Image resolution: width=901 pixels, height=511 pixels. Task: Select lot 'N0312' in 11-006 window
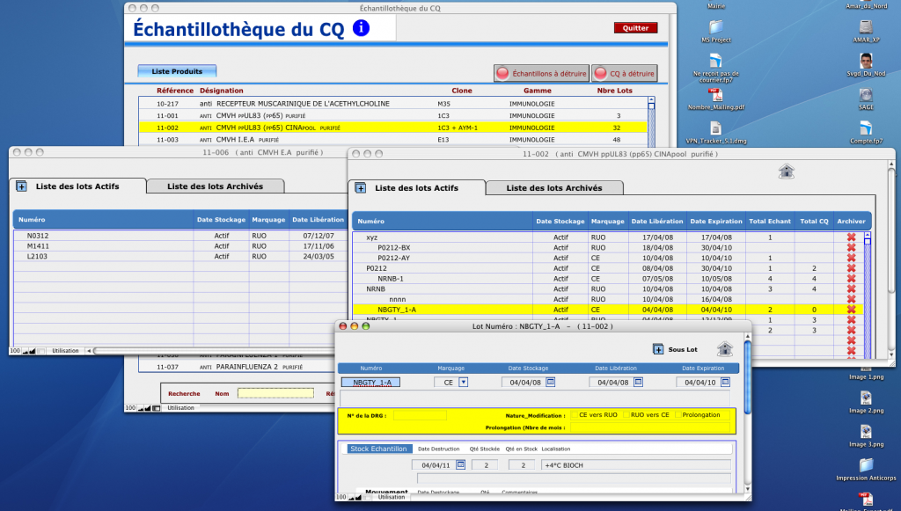pos(179,236)
